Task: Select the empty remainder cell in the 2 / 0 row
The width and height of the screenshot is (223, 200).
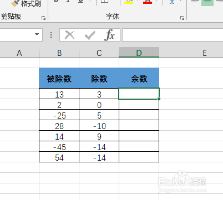Action: tap(139, 104)
